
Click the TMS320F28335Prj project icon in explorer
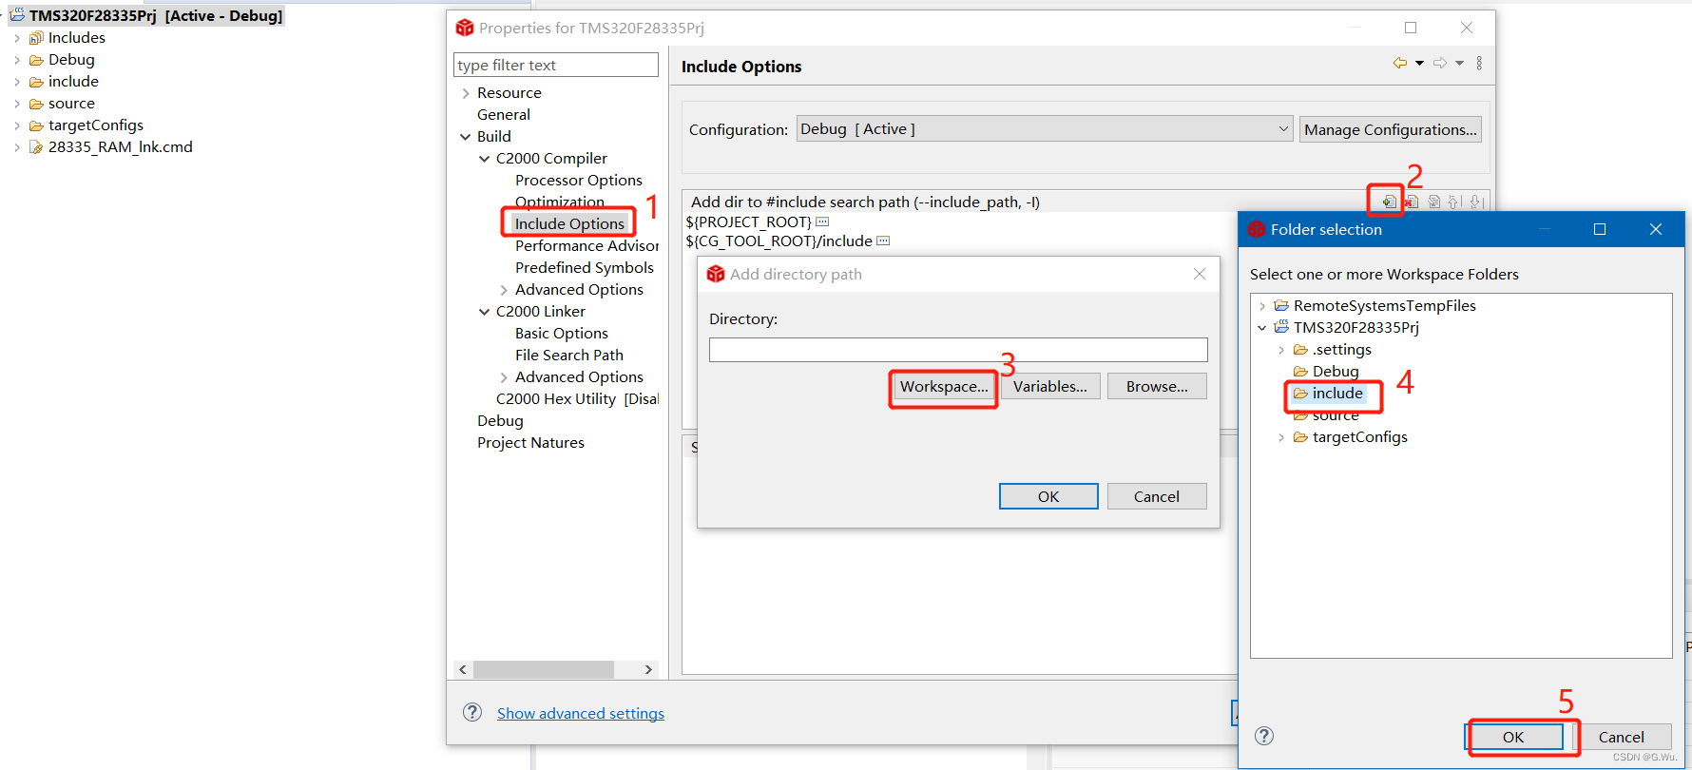click(18, 15)
